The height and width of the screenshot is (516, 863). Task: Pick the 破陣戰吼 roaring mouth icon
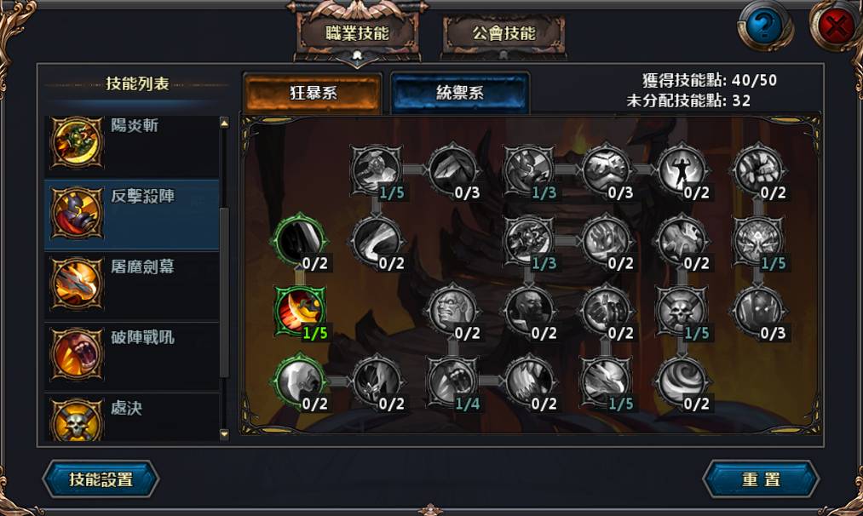click(x=77, y=354)
